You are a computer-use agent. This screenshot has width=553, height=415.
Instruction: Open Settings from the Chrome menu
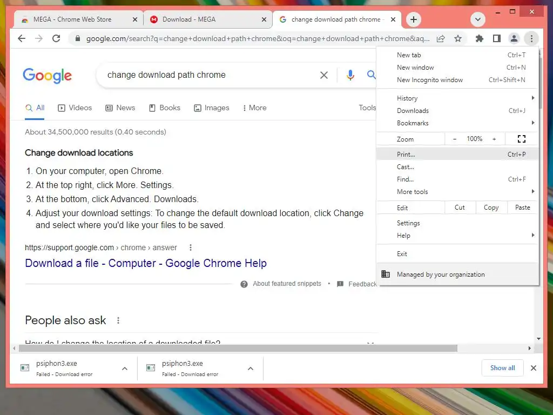click(457, 223)
